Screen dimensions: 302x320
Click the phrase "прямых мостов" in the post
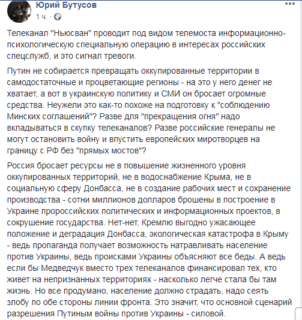tap(109, 151)
